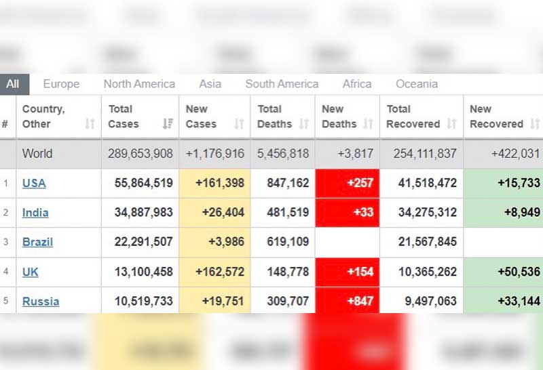Screen dimensions: 543x370
Task: Switch to the All tab
Action: [x=13, y=84]
